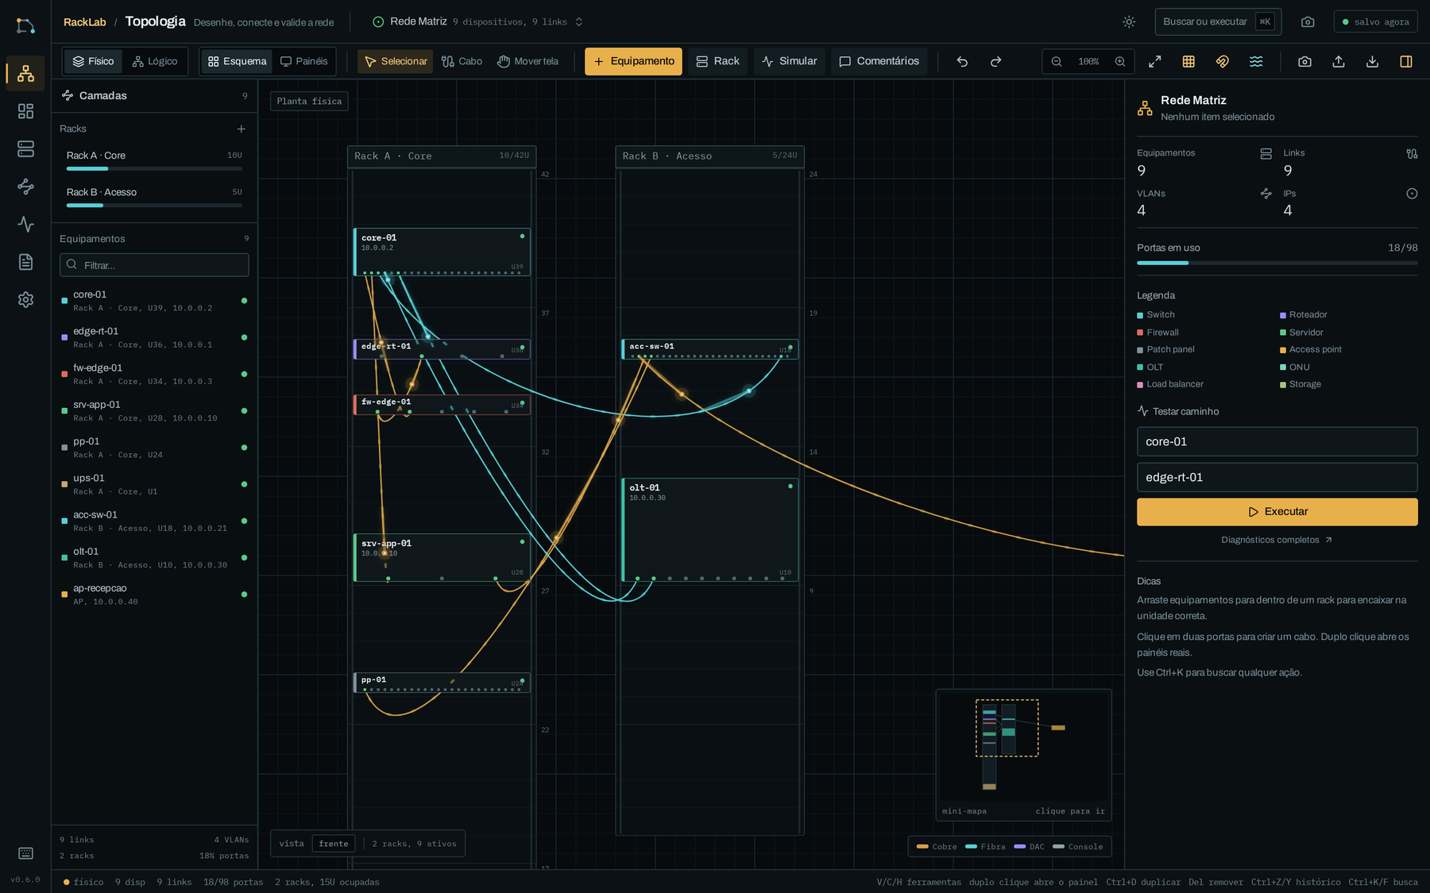
Task: Activate the Selecionar tool
Action: click(x=395, y=61)
